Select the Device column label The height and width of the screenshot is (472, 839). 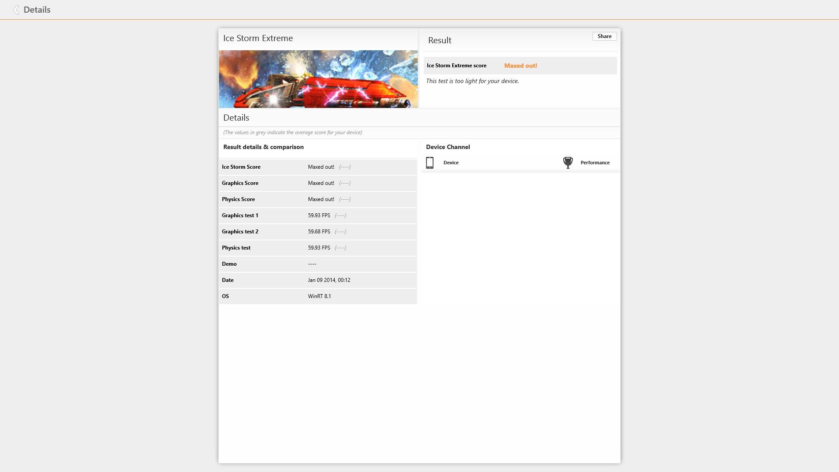[x=451, y=163]
